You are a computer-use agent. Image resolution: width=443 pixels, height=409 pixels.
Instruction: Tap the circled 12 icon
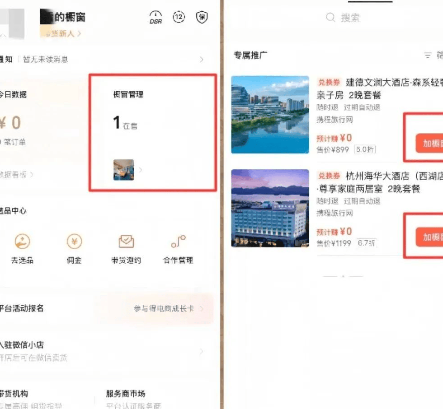179,17
